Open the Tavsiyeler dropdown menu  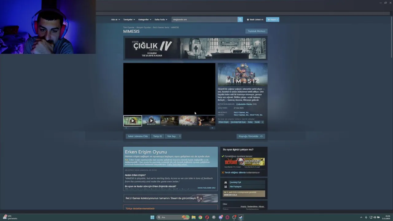[x=129, y=19]
